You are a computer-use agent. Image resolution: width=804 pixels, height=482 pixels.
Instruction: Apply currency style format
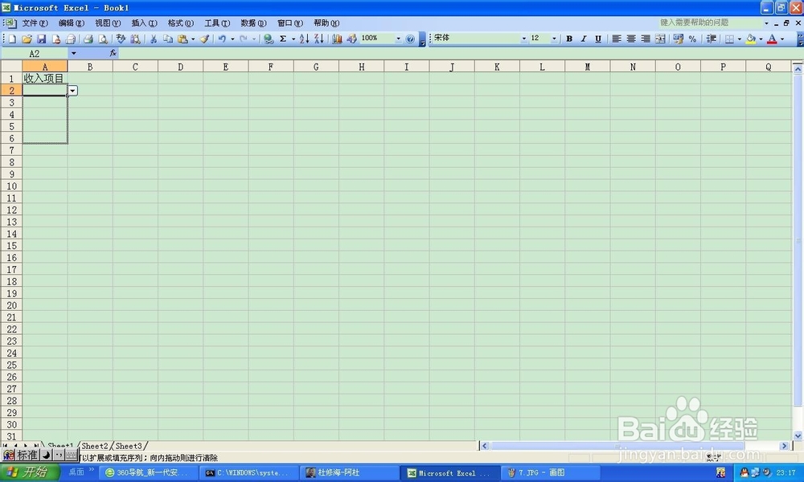click(679, 39)
